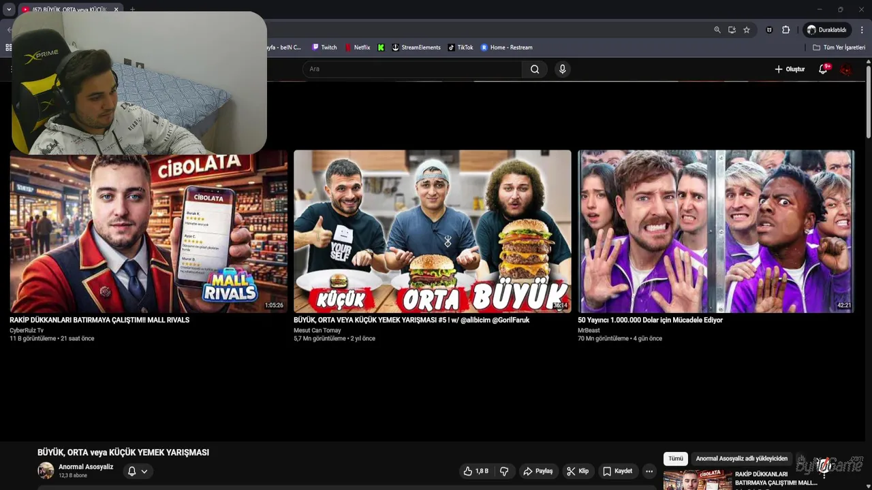872x490 pixels.
Task: Open title RAKİP DÜKKANLARI BATIRMAYA ÇALIŞTIM!! MALL RIVALS
Action: click(99, 320)
